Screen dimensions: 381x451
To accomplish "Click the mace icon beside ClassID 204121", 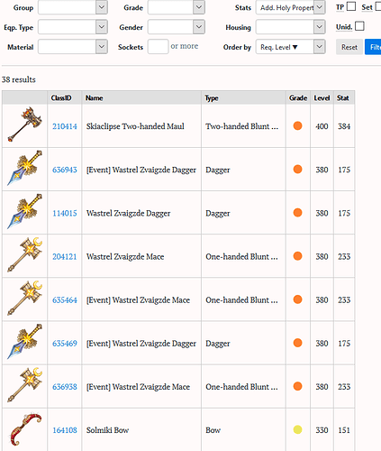I will [24, 255].
